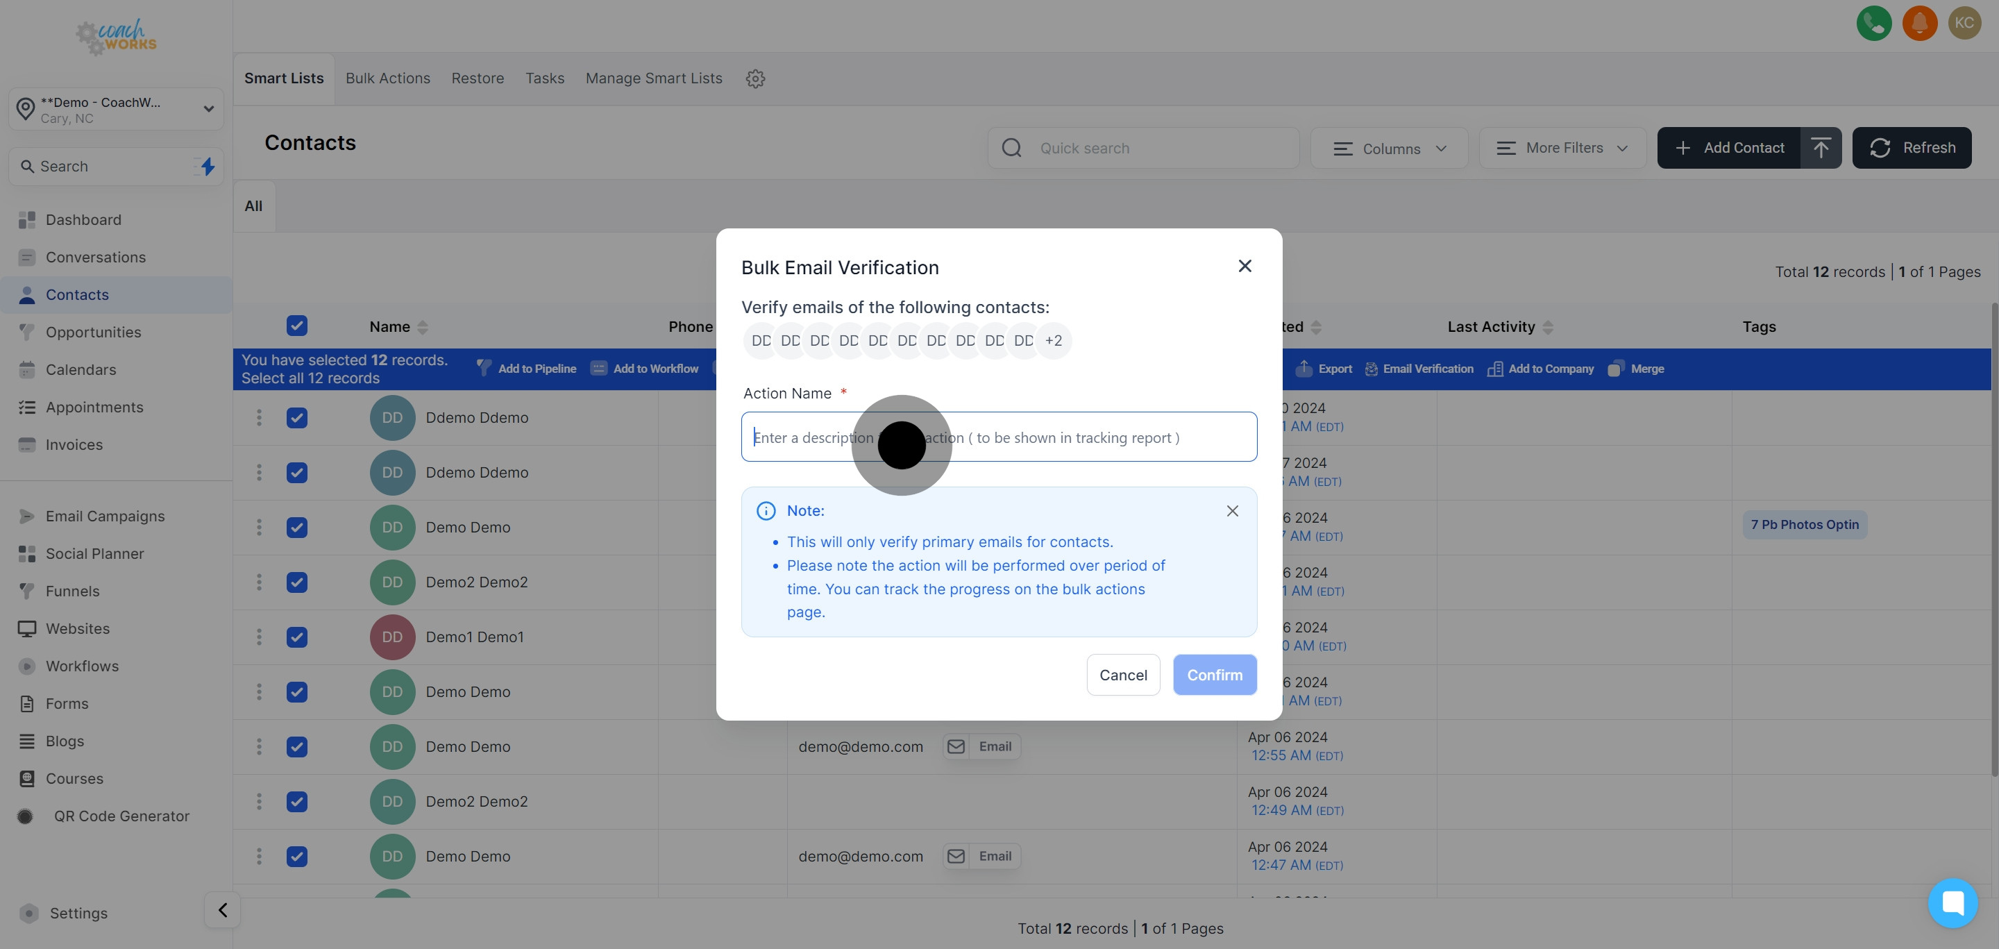
Task: Switch to the Bulk Actions tab
Action: (x=387, y=78)
